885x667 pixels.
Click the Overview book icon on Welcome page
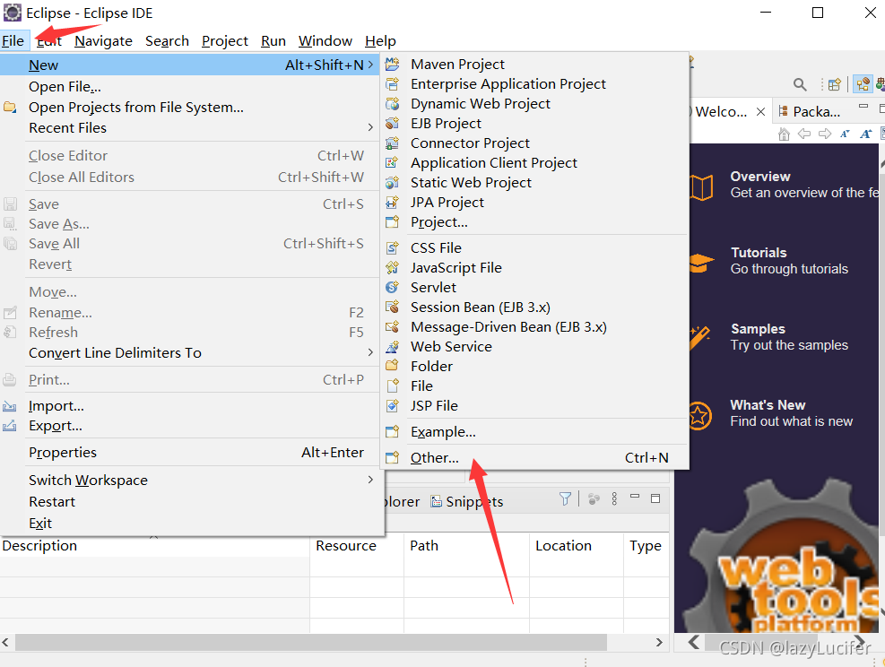pyautogui.click(x=701, y=187)
